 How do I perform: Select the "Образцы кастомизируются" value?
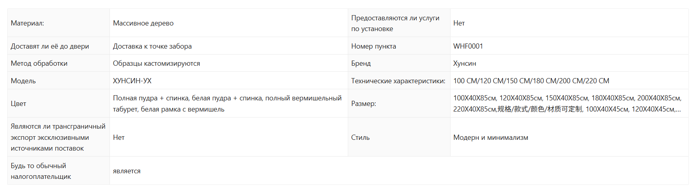[x=156, y=63]
